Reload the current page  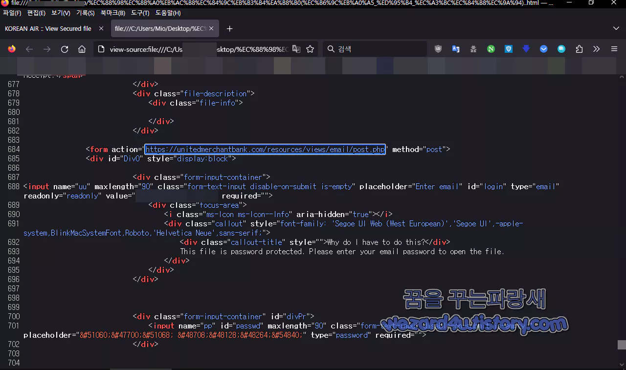click(x=65, y=49)
